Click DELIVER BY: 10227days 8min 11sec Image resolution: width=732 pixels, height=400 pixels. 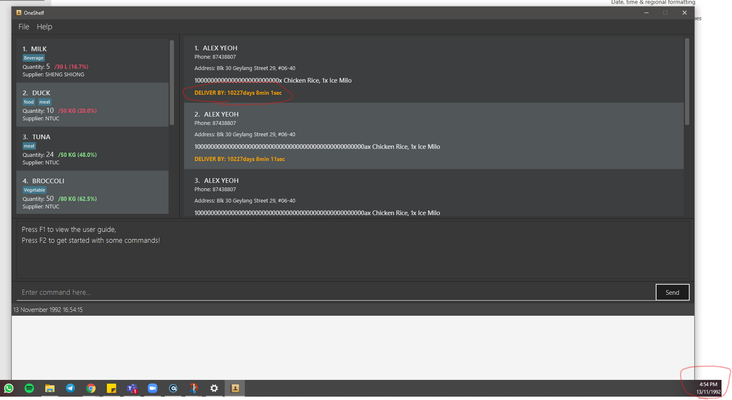(240, 159)
